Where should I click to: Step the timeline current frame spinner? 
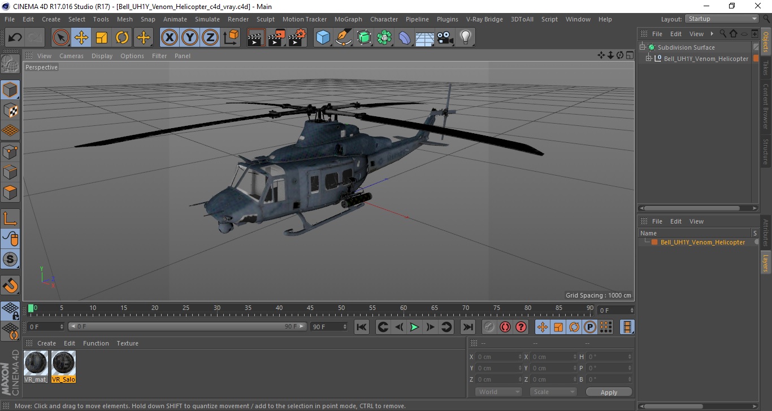coord(632,310)
